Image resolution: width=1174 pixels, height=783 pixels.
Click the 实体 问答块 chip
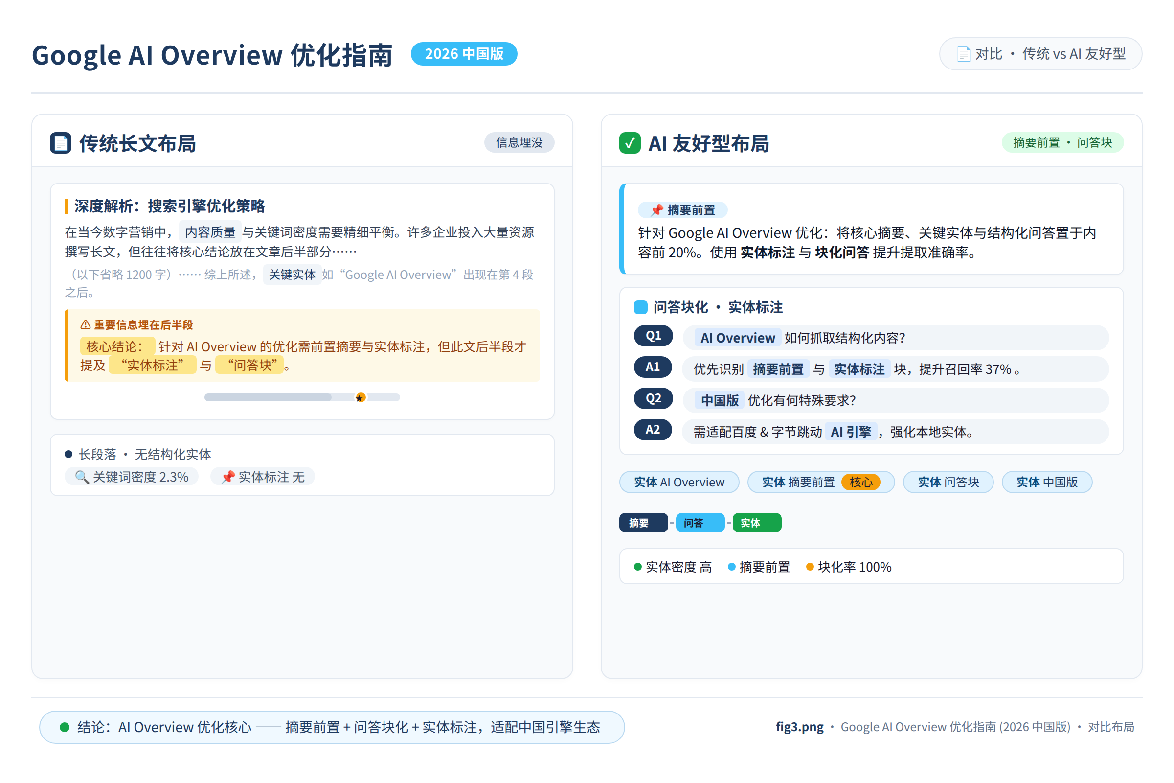pos(948,482)
